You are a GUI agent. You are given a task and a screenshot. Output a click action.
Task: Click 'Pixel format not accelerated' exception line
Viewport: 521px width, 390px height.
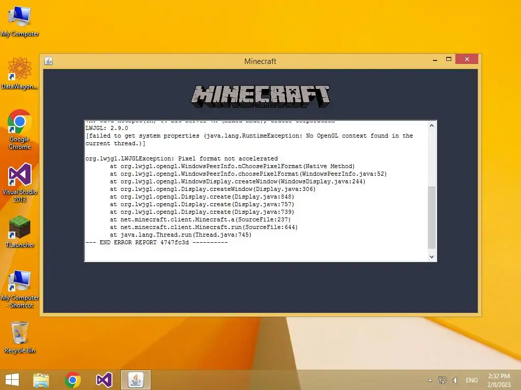182,158
